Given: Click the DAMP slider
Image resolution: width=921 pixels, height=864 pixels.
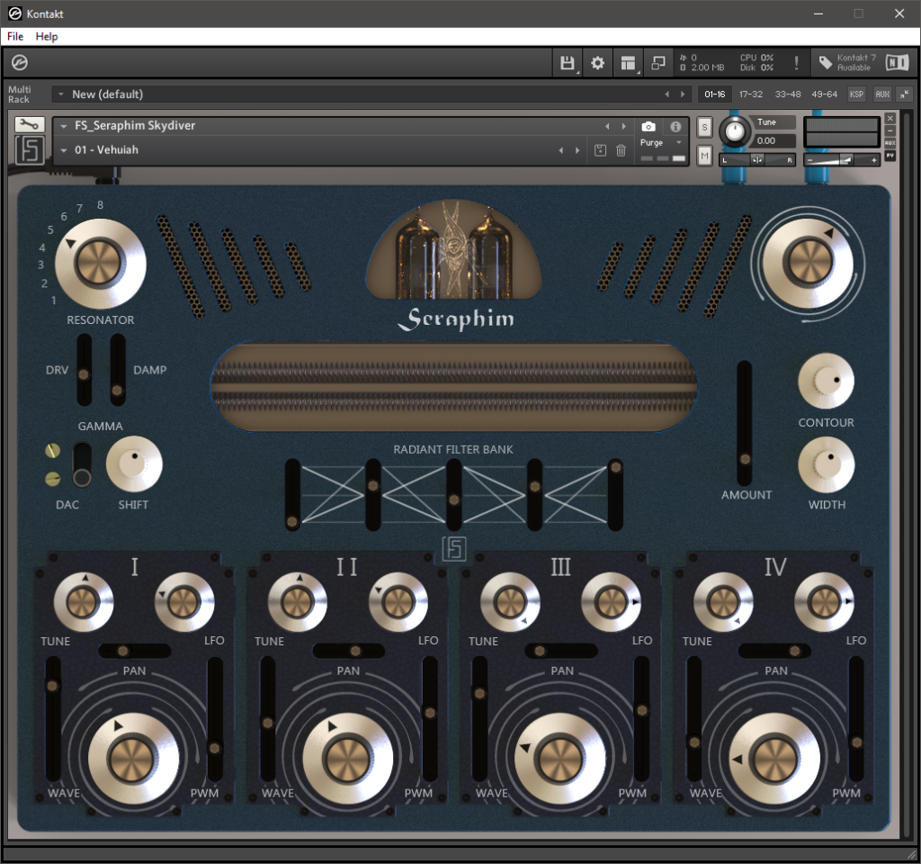Looking at the screenshot, I should pos(118,370).
